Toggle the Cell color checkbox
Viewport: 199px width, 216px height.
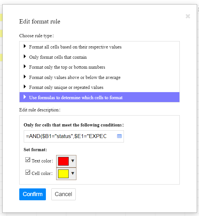tap(28, 173)
